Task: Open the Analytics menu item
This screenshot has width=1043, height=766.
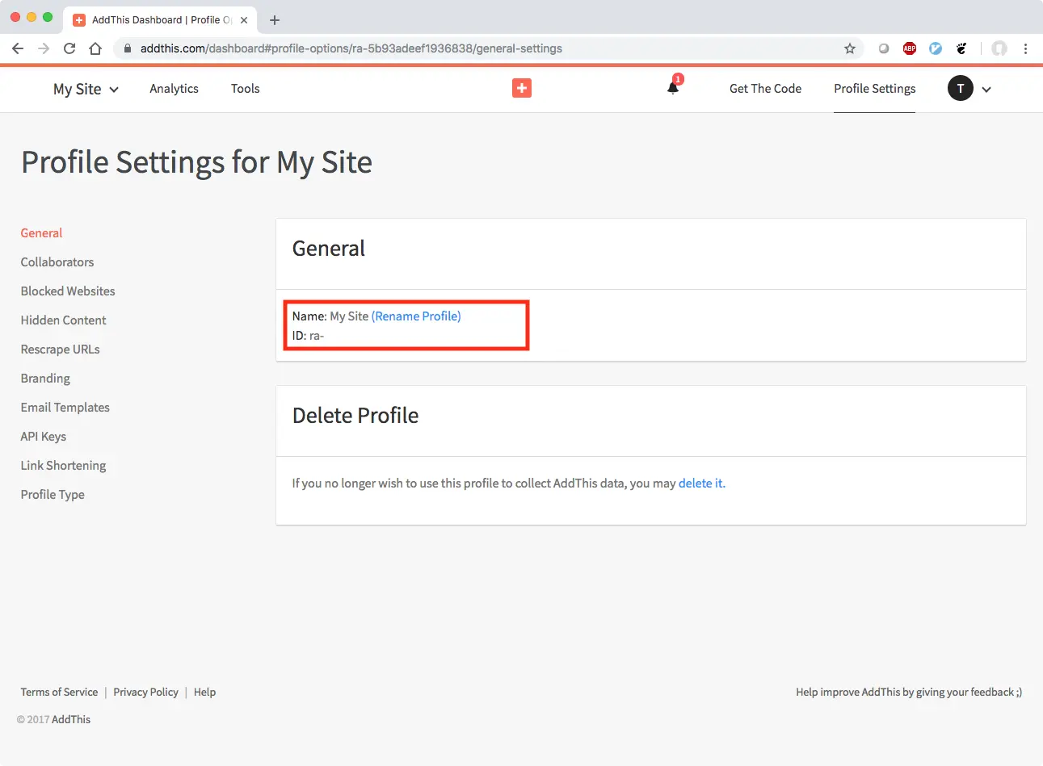Action: (174, 89)
